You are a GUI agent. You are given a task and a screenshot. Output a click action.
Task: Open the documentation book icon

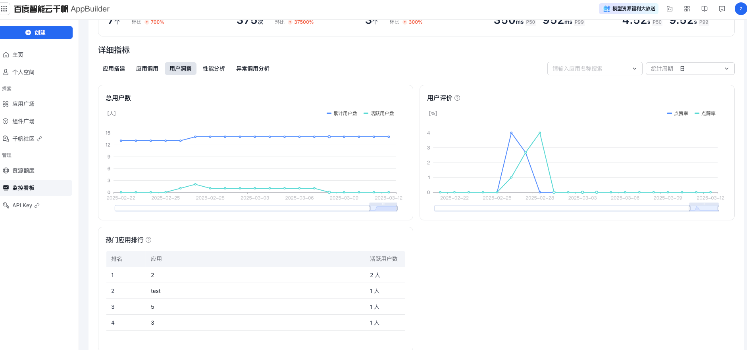pyautogui.click(x=705, y=9)
